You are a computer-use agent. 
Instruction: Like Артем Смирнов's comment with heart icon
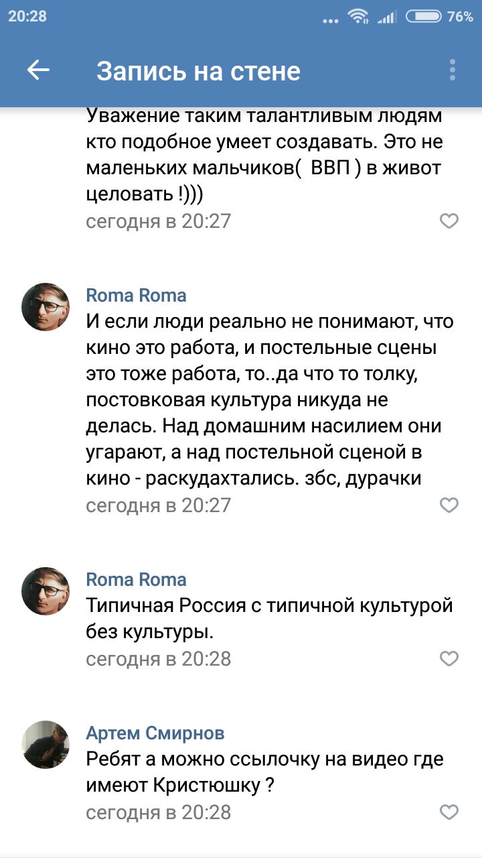(x=449, y=812)
